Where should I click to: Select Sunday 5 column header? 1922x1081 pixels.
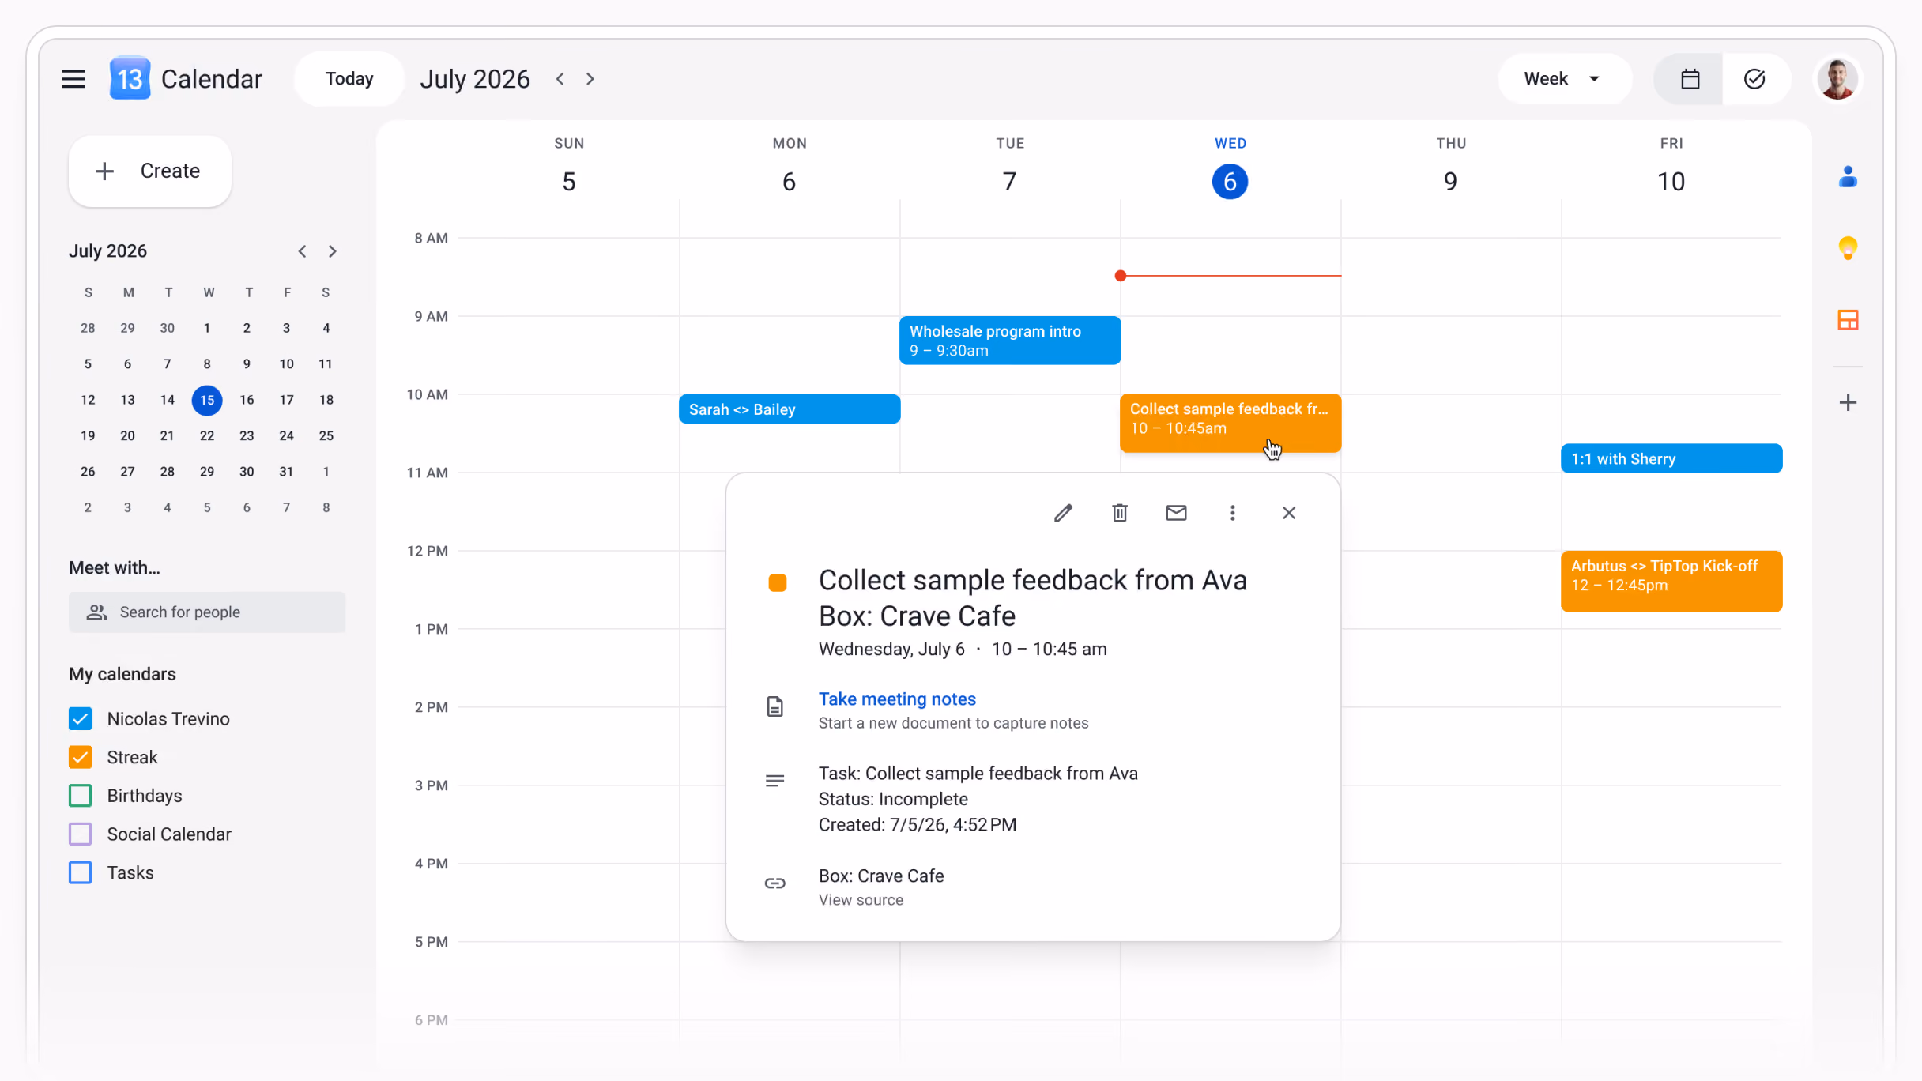(x=569, y=167)
